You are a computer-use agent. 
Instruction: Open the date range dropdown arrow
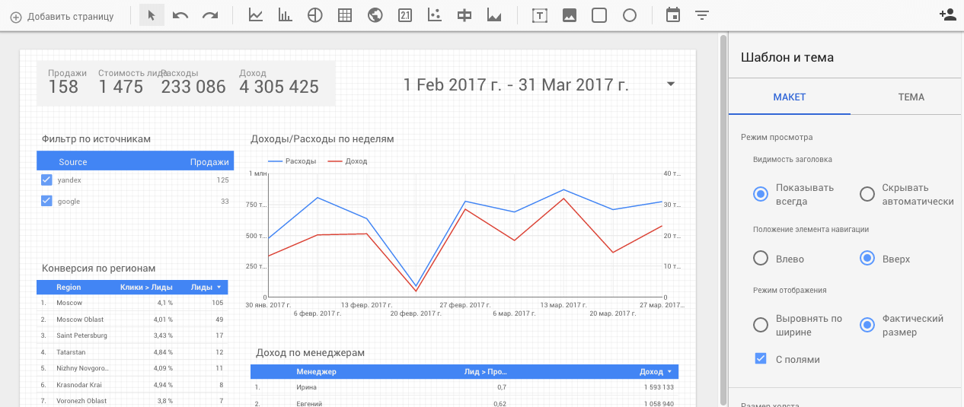point(670,84)
